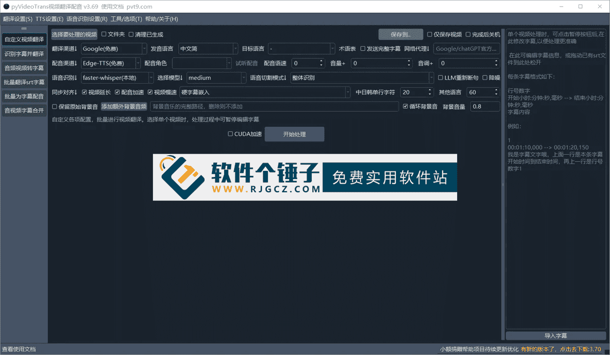Switch to the 识别字幕并翻译 tab
Screen dimensions: 610x355
point(24,53)
